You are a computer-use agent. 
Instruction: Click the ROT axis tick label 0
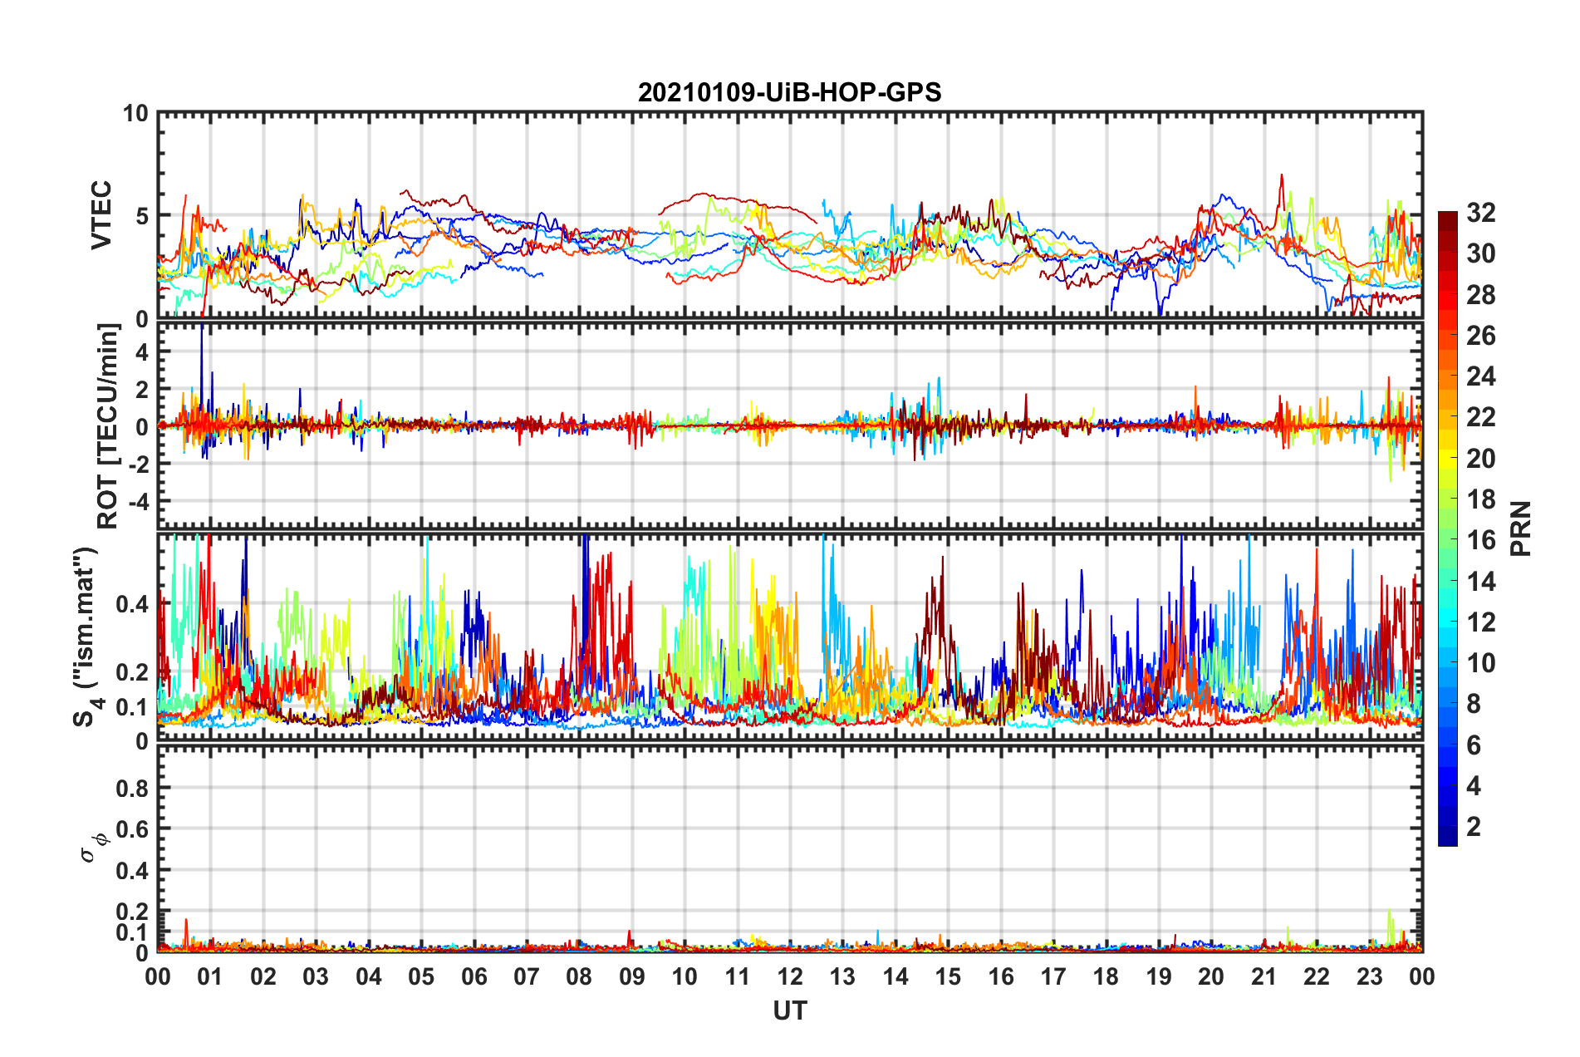tap(142, 427)
